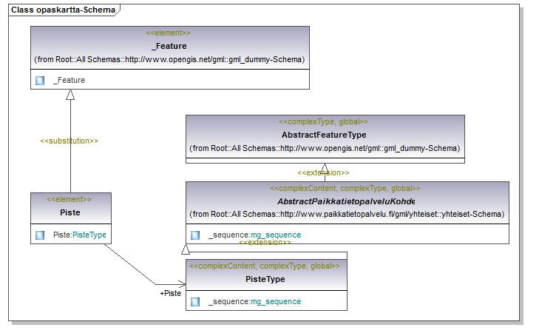
Task: Click the icon beside _sequence in PisteType class
Action: point(195,302)
